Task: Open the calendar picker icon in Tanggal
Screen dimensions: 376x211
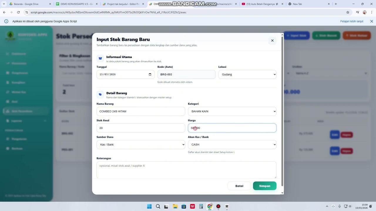Action: (150, 74)
